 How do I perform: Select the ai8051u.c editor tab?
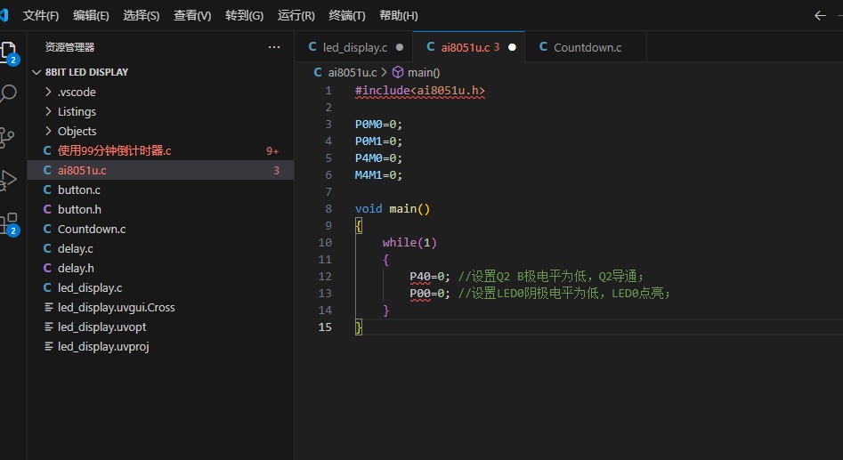[468, 47]
